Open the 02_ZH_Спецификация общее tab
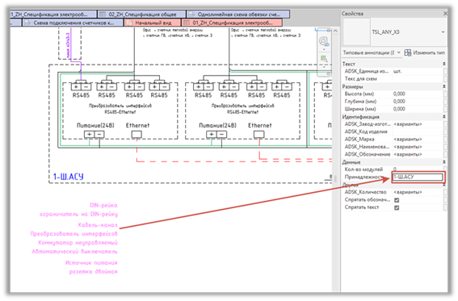 [x=141, y=14]
